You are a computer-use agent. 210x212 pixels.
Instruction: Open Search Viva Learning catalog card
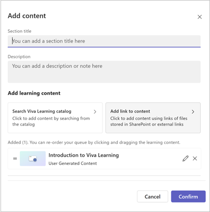pyautogui.click(x=55, y=118)
